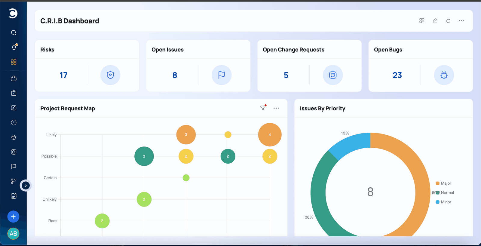Click the Open Change Requests count 5
The image size is (481, 246).
coord(286,75)
